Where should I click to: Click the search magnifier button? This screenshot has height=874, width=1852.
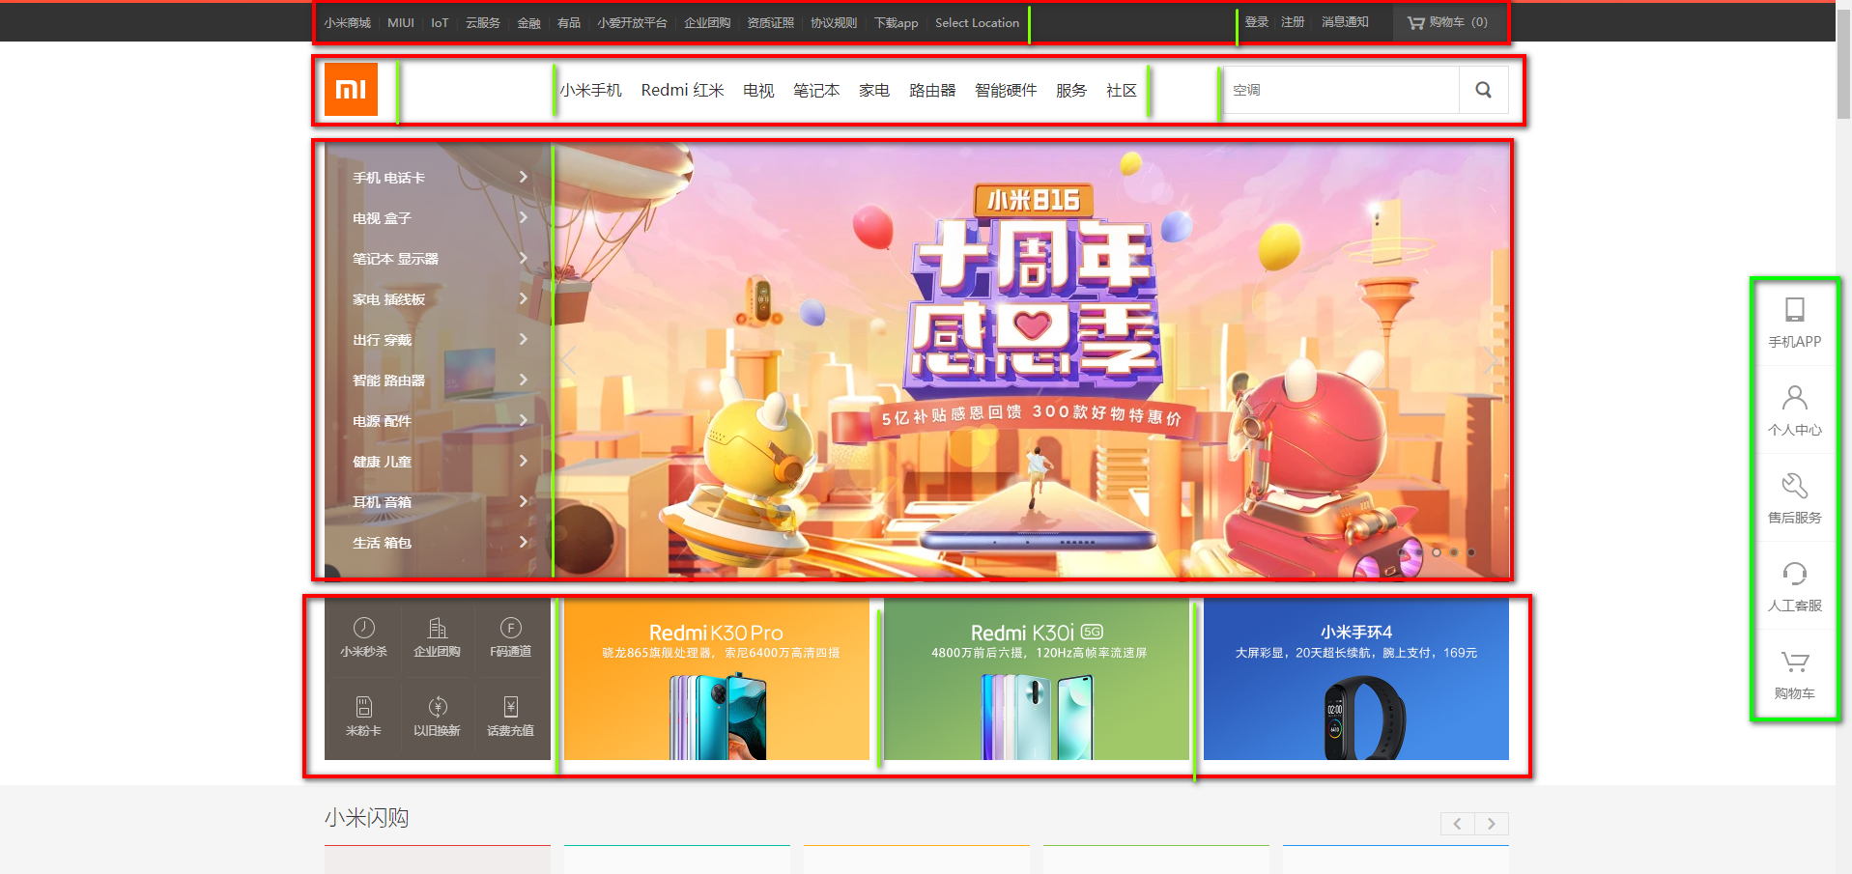tap(1483, 90)
